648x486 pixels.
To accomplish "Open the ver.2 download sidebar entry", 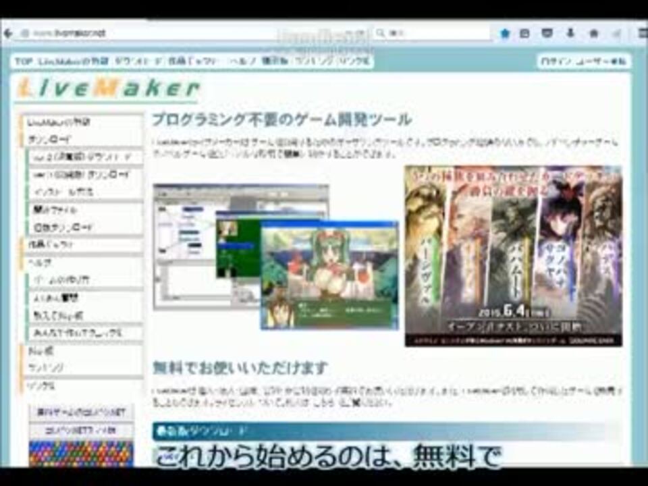I will pos(86,175).
